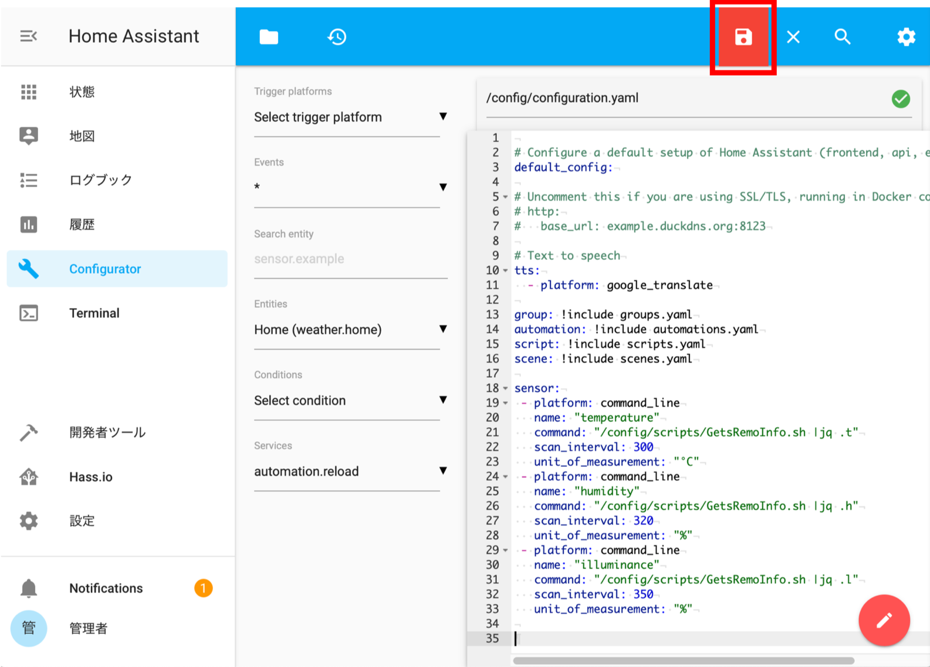930x667 pixels.
Task: Open Terminal from the sidebar
Action: click(117, 313)
